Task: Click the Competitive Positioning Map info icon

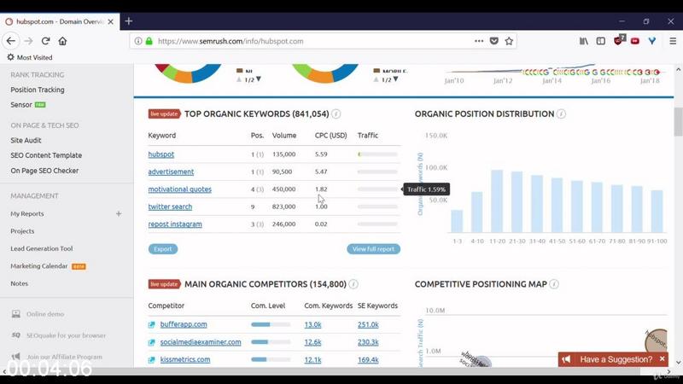Action: [554, 284]
